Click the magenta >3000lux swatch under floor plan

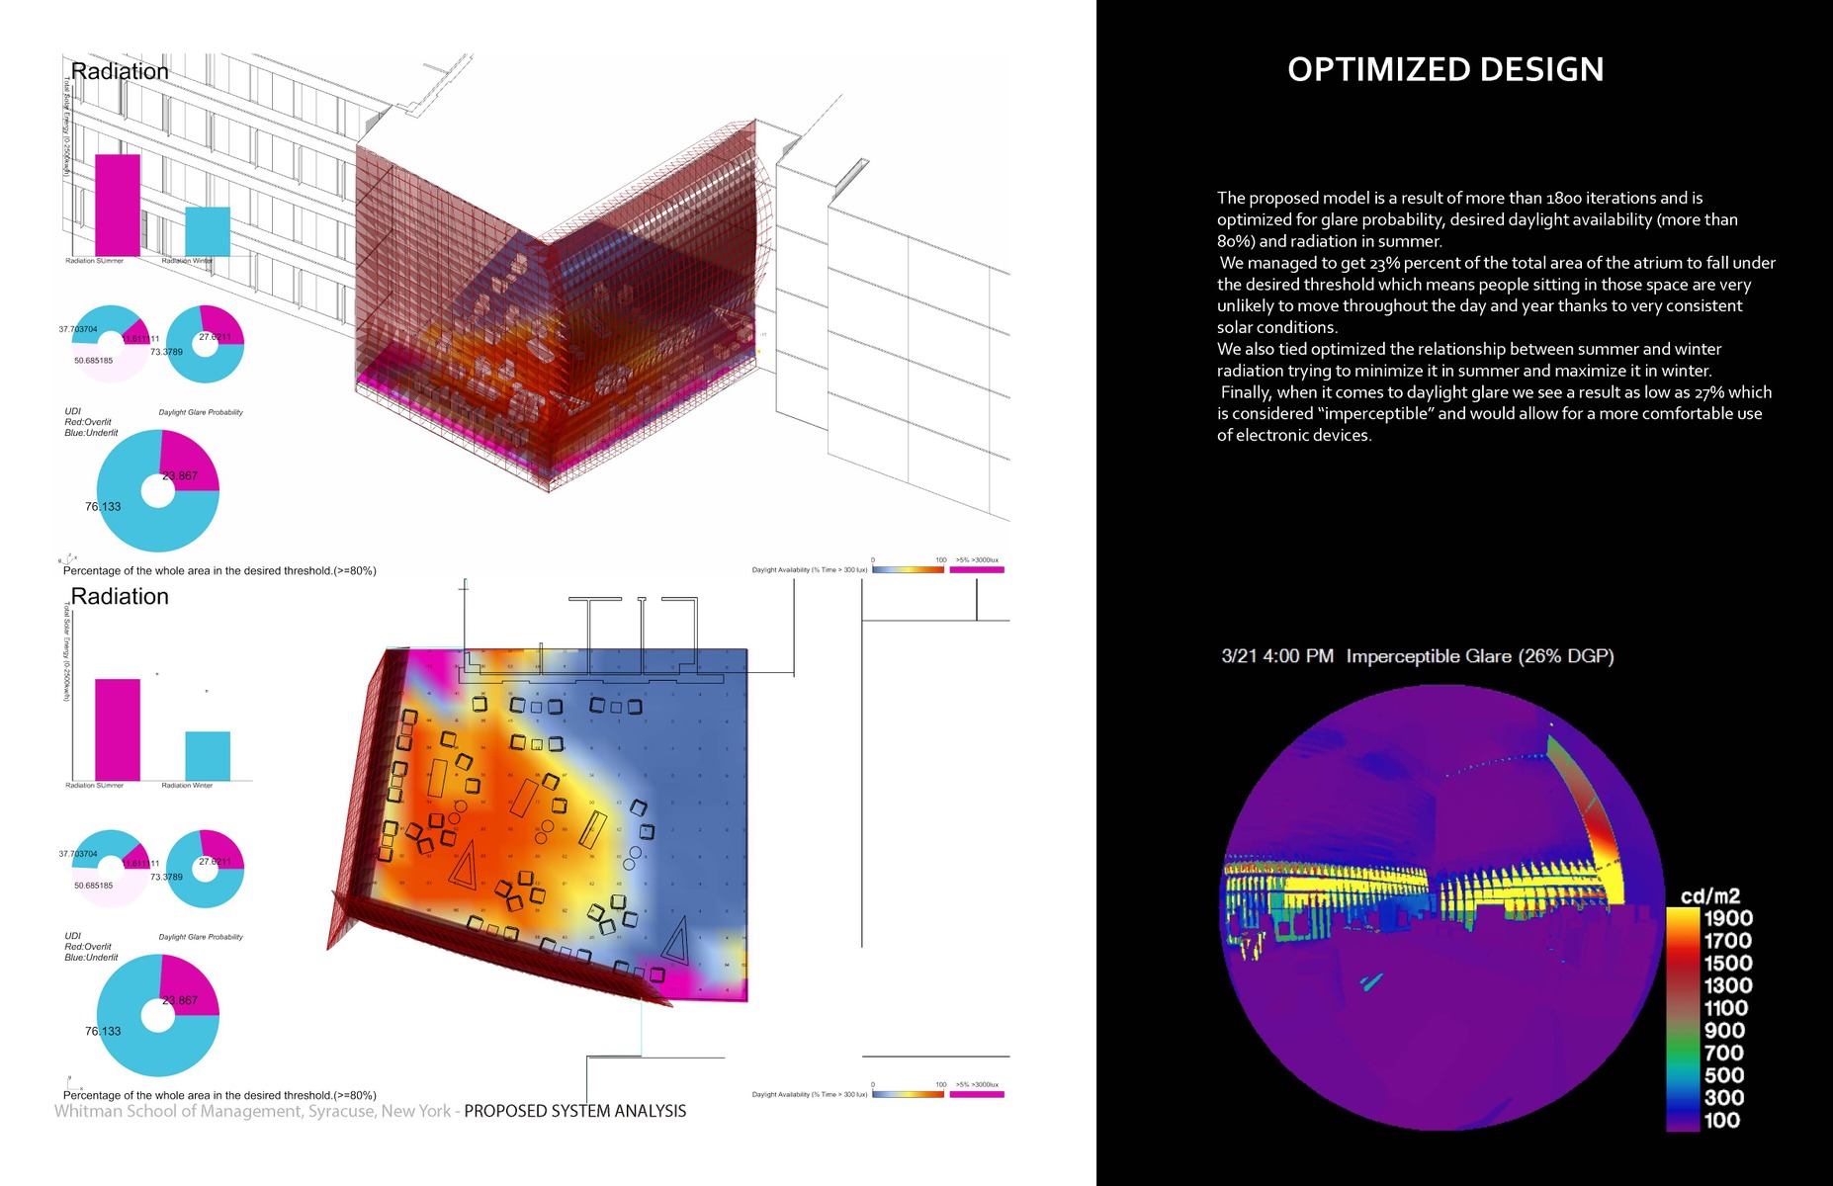pyautogui.click(x=976, y=1094)
